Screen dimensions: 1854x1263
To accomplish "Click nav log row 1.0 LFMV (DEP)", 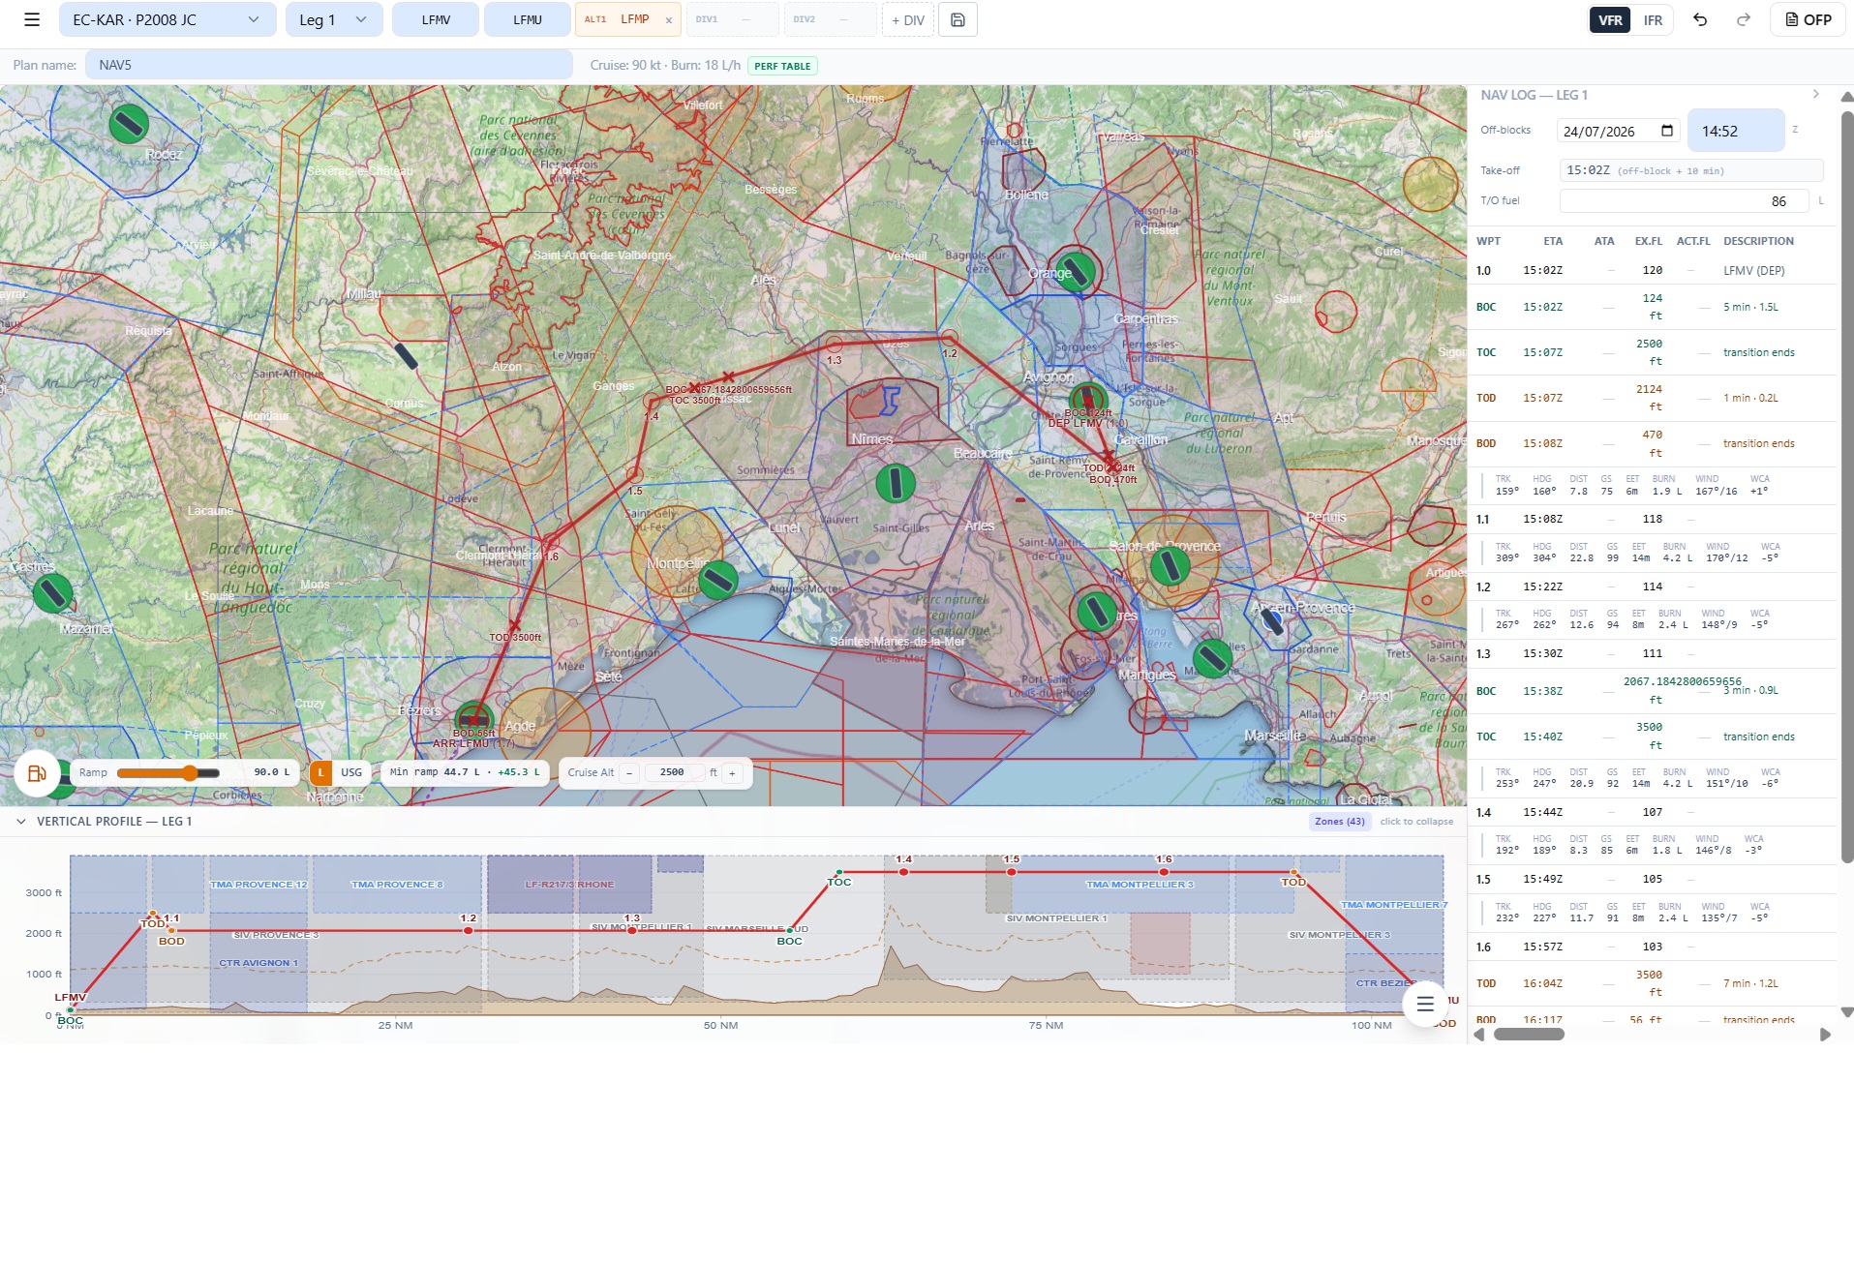I will click(x=1653, y=270).
